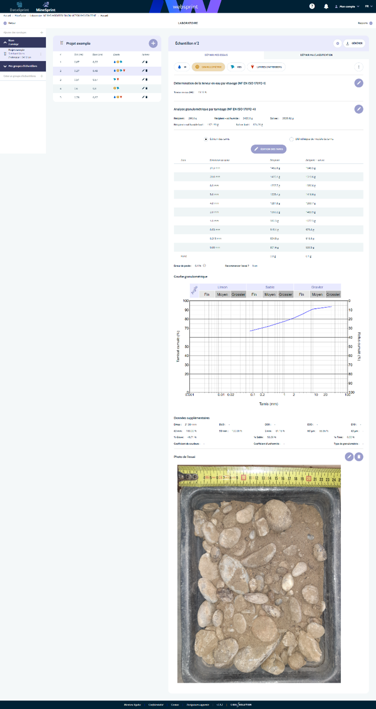Edit the granulometric sieving analysis
Image resolution: width=376 pixels, height=709 pixels.
[x=358, y=109]
